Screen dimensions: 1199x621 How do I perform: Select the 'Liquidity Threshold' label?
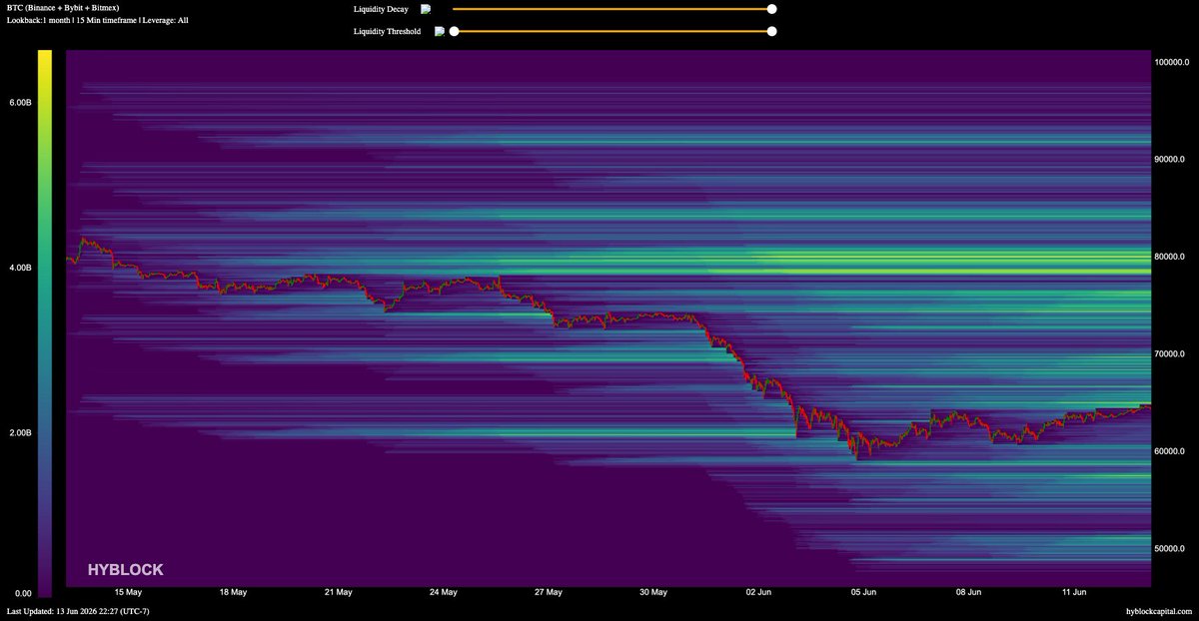tap(388, 31)
